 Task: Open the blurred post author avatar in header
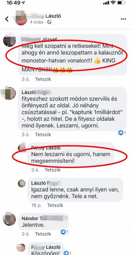coord(21,18)
